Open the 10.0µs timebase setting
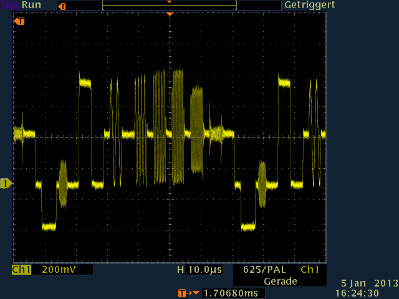The image size is (399, 299). click(205, 270)
